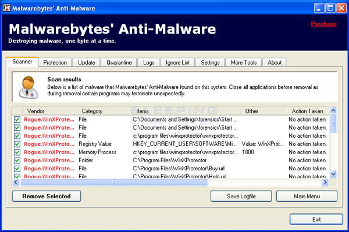Click the horizontal scrollbar left arrow
This screenshot has width=349, height=232.
tap(16, 183)
